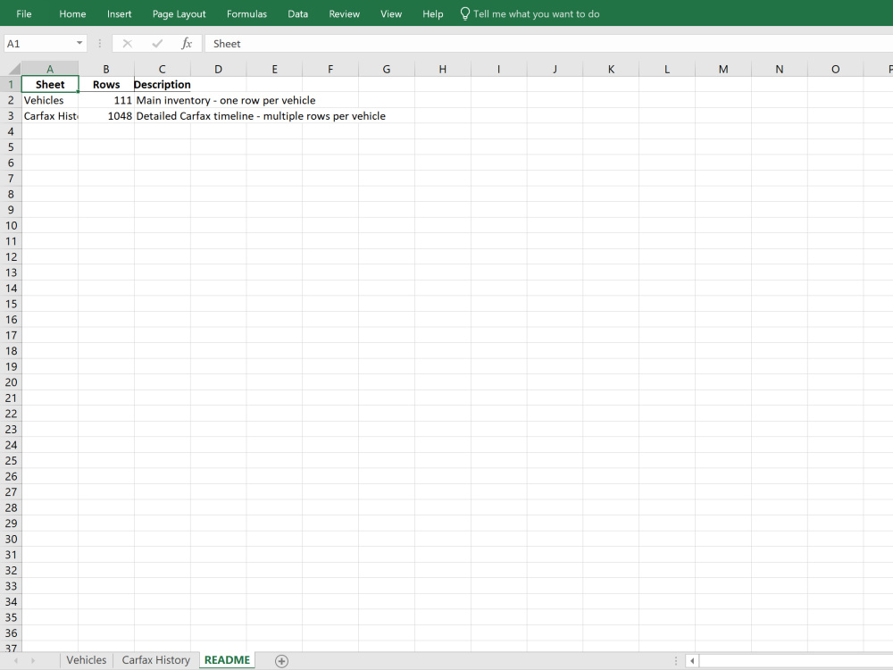Select the cell with value 1048
893x670 pixels.
click(x=106, y=115)
